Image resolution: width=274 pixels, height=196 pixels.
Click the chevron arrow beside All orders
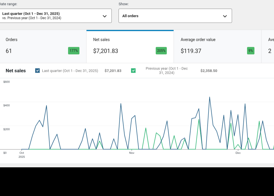[225, 16]
